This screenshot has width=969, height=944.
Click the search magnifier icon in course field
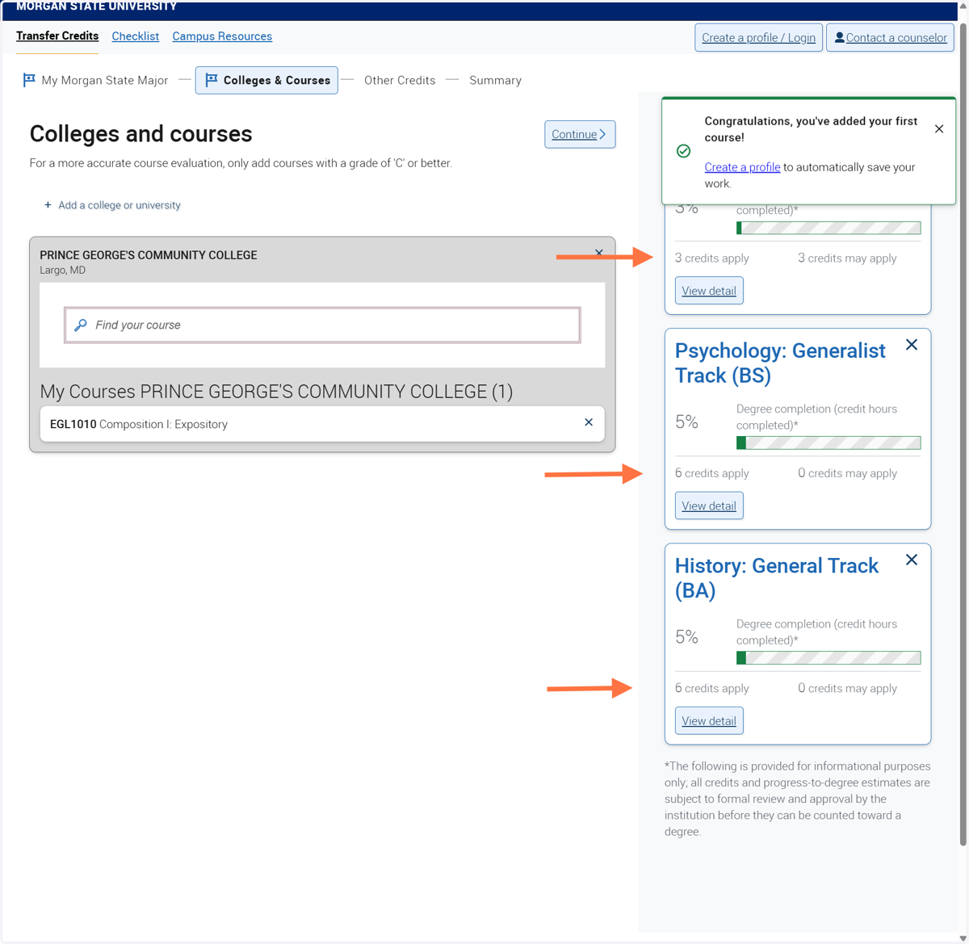81,325
